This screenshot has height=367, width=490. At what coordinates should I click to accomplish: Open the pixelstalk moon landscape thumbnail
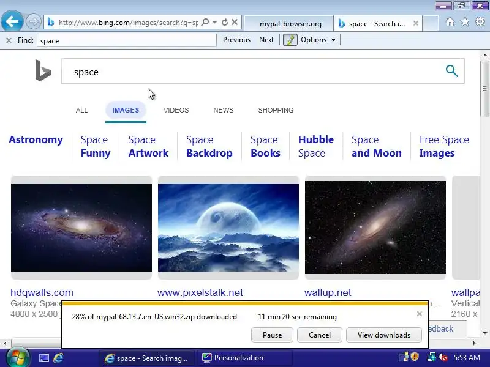click(228, 228)
